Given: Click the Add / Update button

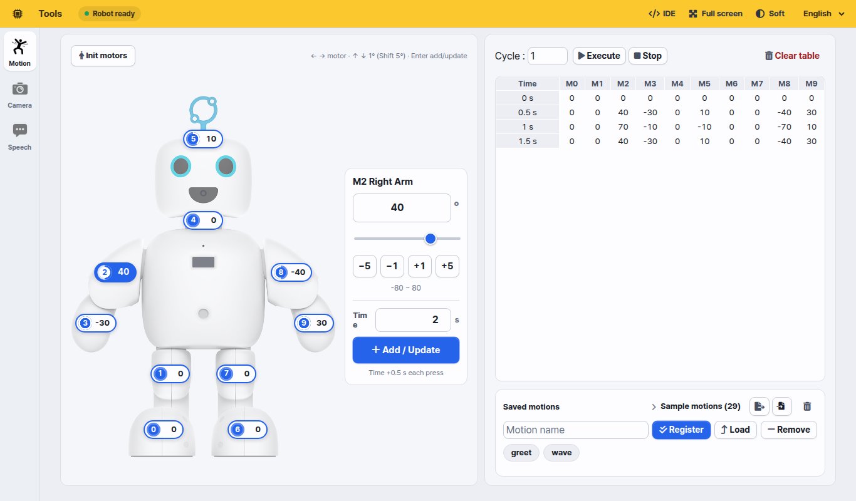Looking at the screenshot, I should 406,350.
